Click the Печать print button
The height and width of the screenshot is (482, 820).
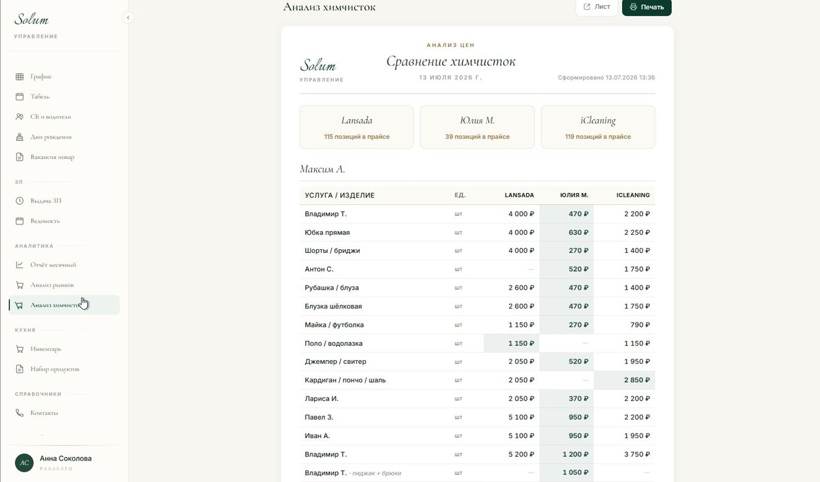tap(647, 7)
